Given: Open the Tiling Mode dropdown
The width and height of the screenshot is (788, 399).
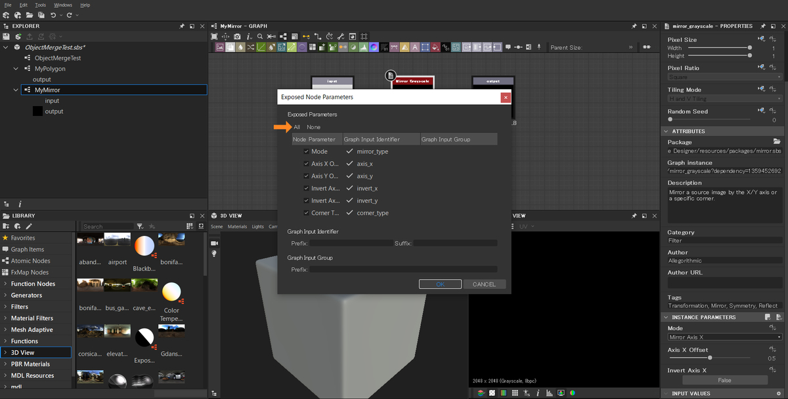Looking at the screenshot, I should click(x=725, y=99).
